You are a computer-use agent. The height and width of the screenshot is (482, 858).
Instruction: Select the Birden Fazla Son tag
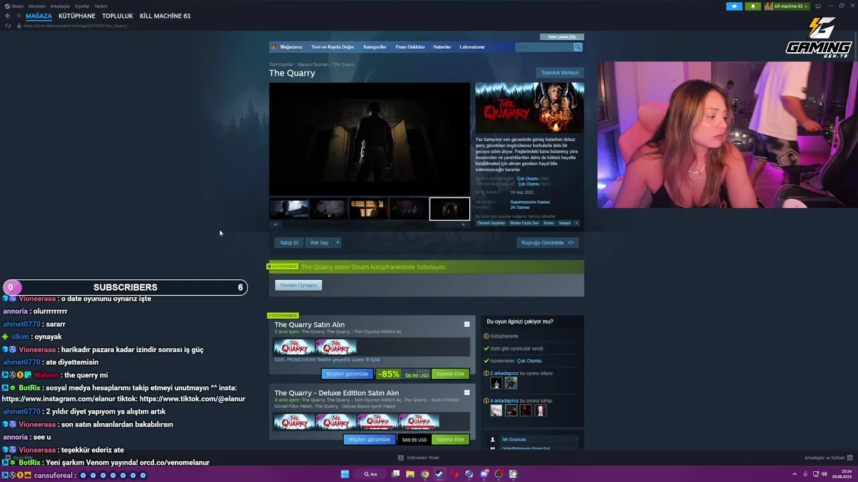click(524, 223)
